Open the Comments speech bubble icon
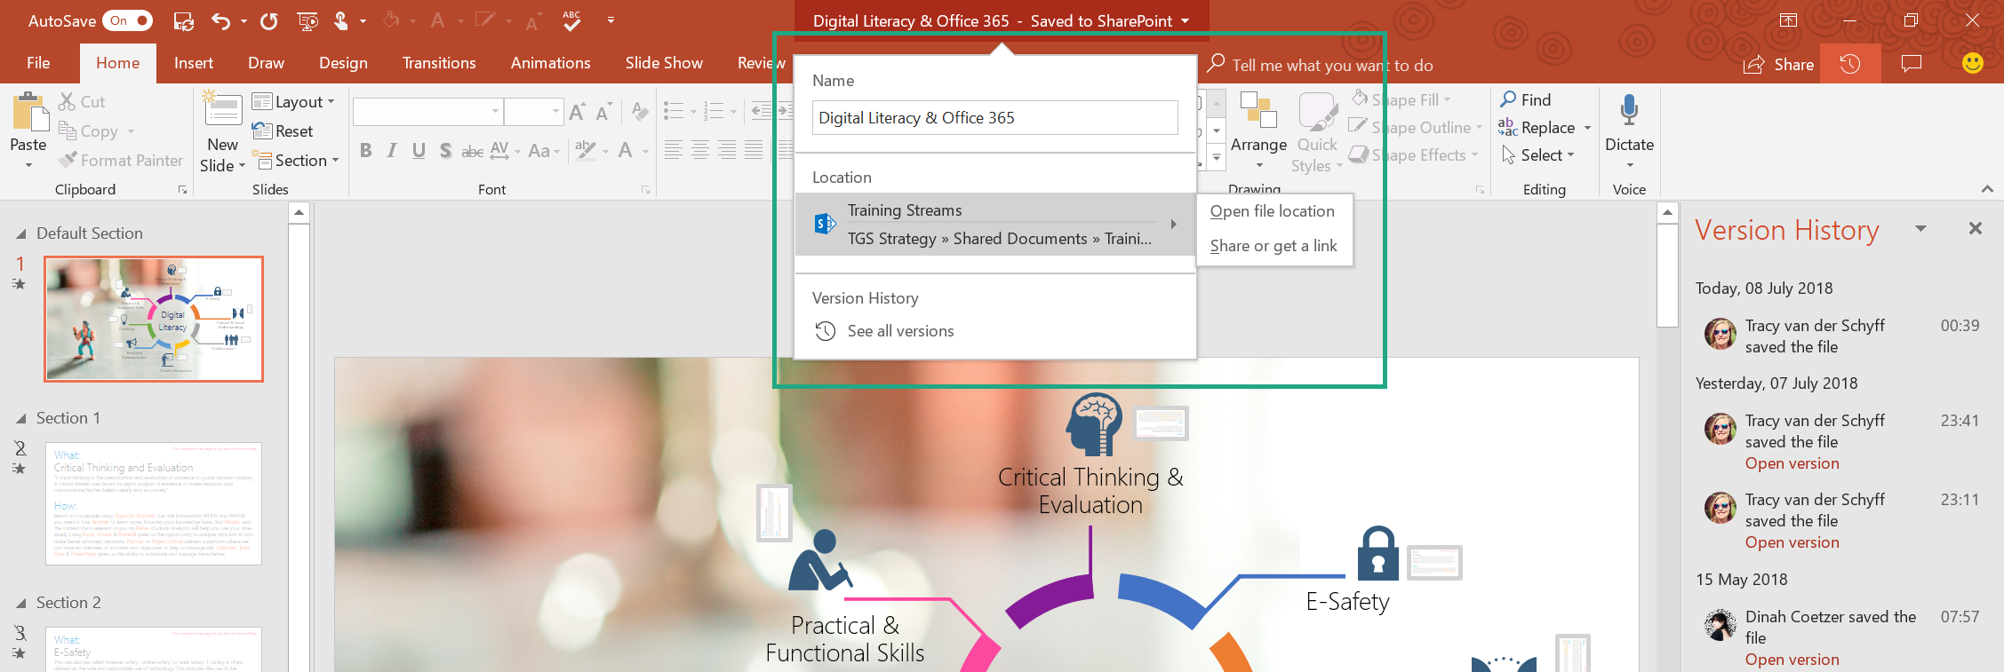The image size is (2004, 672). tap(1911, 64)
